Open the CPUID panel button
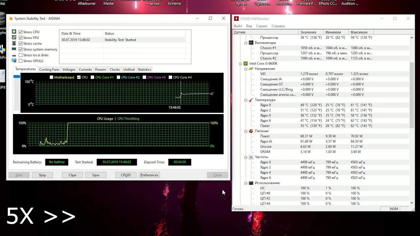The image size is (420, 236). tap(126, 175)
